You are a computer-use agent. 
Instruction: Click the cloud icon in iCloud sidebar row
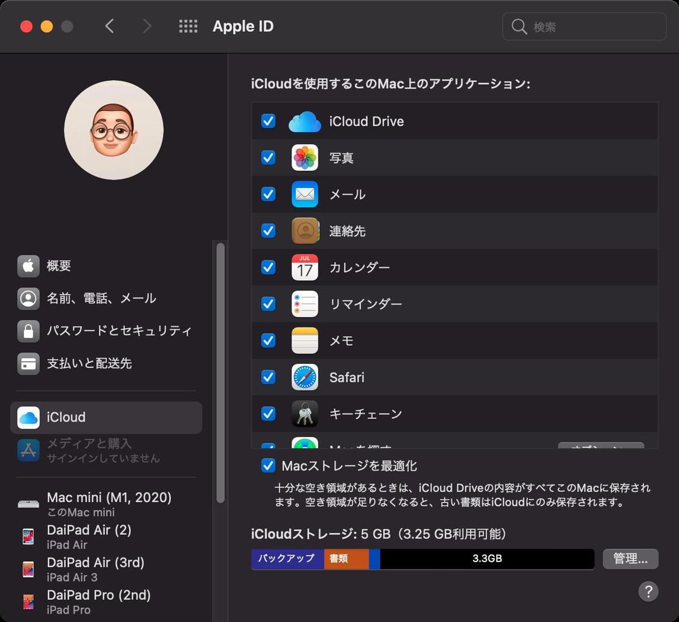pos(28,418)
